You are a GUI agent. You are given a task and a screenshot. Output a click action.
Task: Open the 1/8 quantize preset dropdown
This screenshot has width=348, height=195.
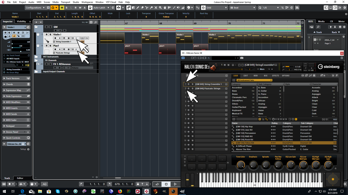[x=271, y=8]
